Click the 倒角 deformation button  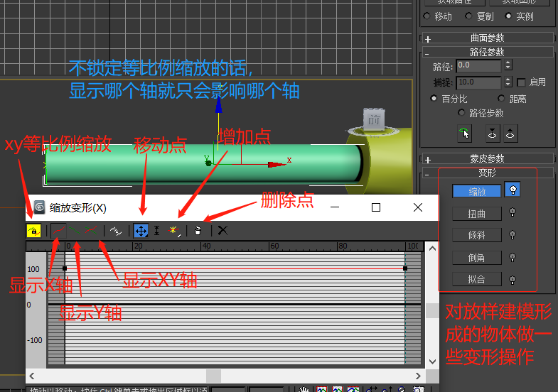477,258
